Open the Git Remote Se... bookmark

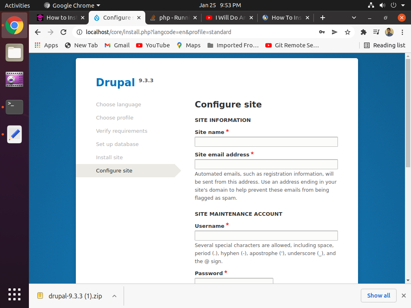pos(292,45)
